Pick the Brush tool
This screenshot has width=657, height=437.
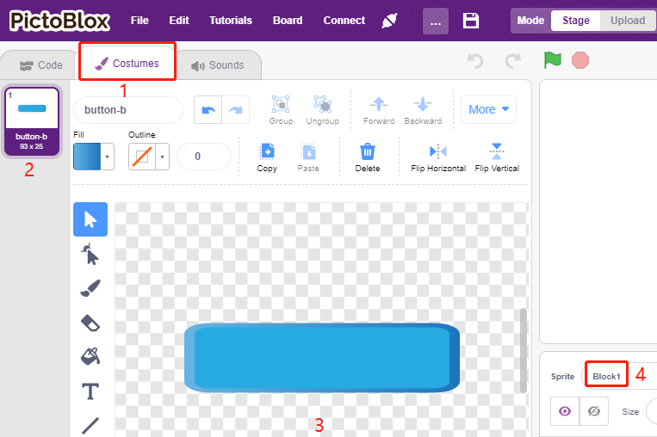90,288
